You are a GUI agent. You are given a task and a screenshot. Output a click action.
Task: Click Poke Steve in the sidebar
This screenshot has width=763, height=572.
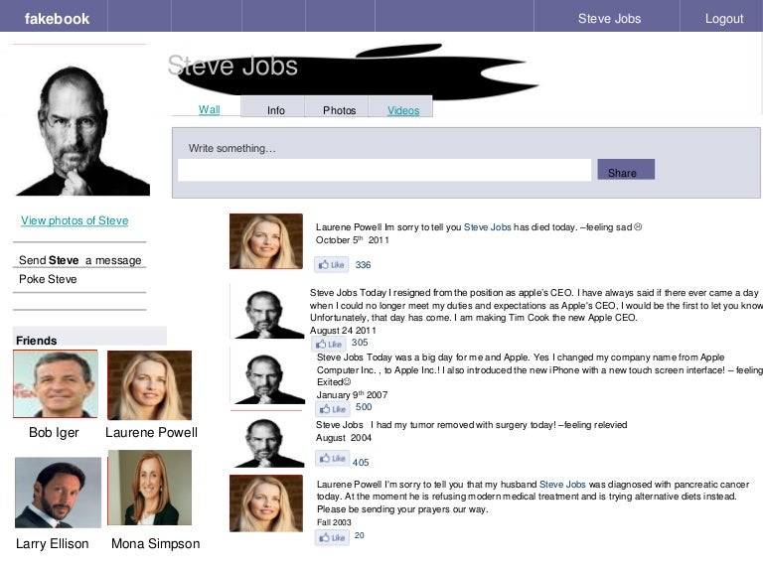click(x=48, y=279)
